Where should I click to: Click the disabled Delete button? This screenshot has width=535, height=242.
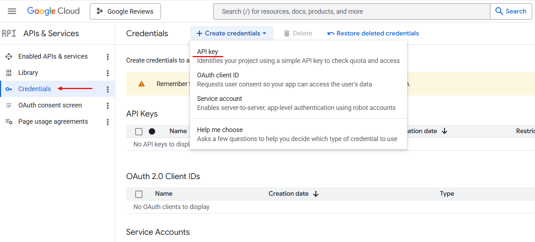point(298,33)
